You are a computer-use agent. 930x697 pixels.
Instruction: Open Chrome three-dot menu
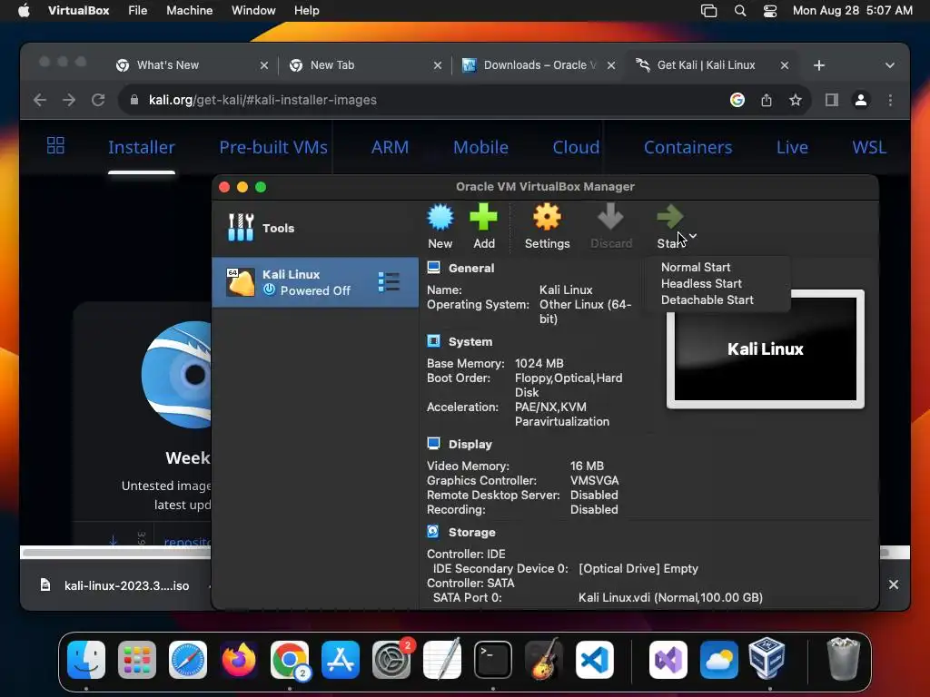(x=890, y=100)
